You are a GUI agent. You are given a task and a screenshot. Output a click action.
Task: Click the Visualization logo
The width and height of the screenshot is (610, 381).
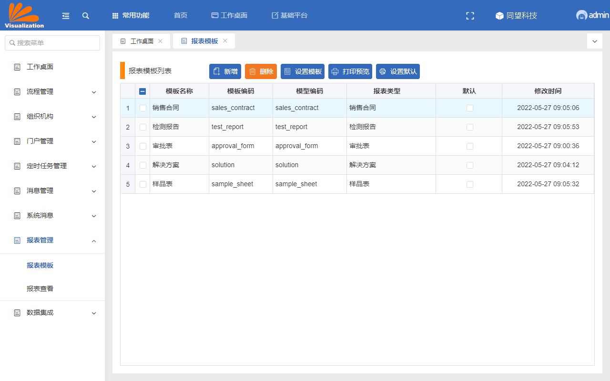coord(24,15)
